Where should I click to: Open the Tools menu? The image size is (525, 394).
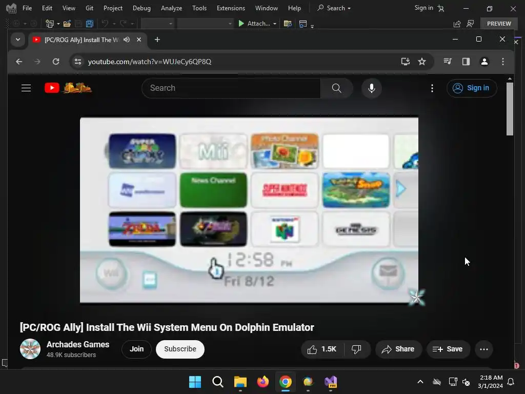tap(199, 8)
